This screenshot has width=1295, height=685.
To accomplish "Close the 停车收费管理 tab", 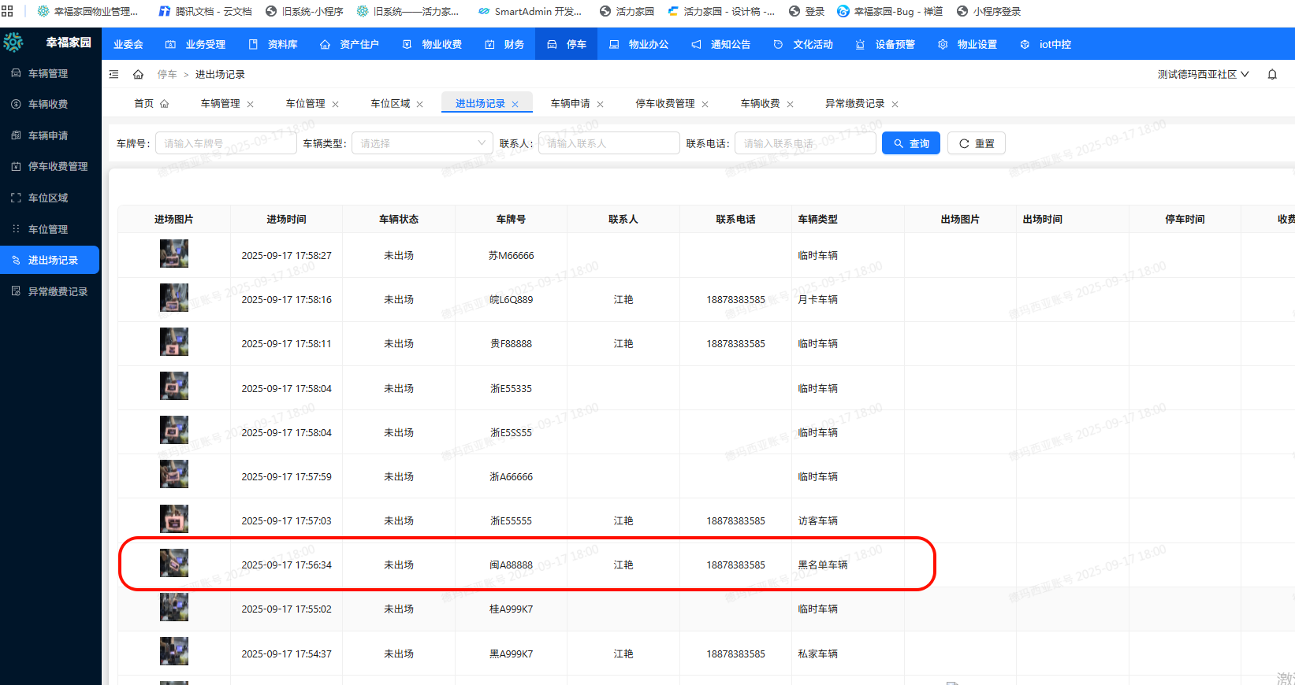I will [705, 105].
